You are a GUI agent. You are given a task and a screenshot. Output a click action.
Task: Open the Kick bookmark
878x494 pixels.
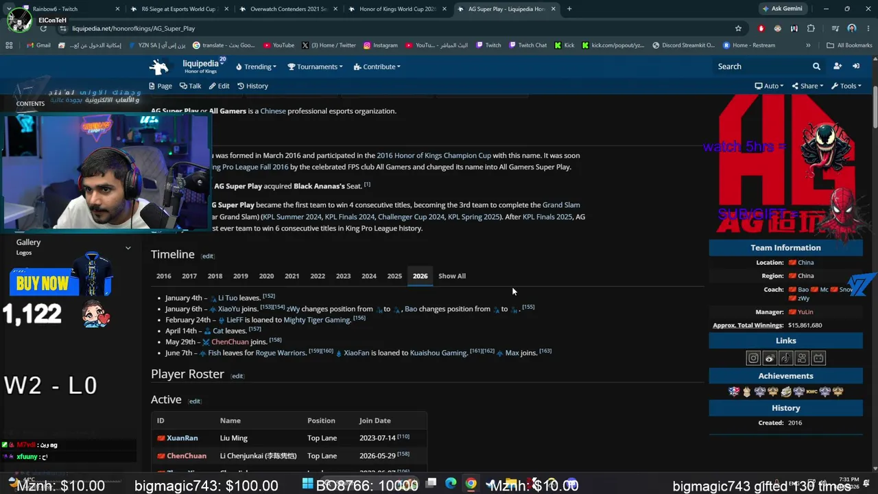pyautogui.click(x=565, y=45)
